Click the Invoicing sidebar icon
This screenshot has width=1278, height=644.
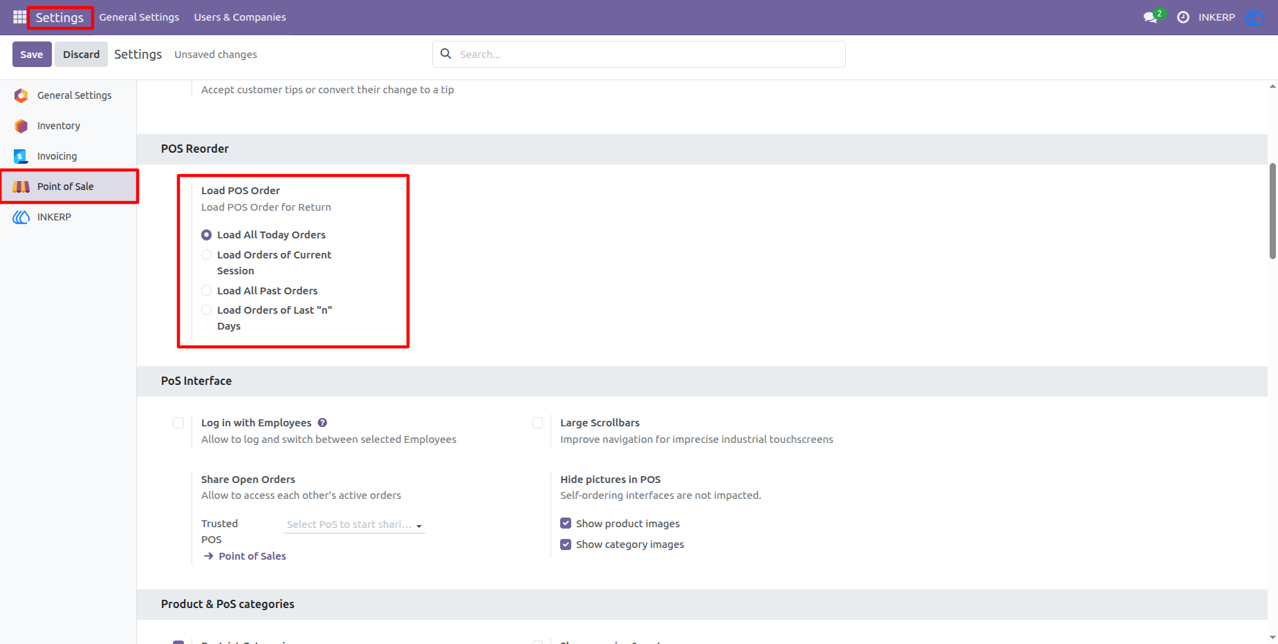tap(21, 156)
